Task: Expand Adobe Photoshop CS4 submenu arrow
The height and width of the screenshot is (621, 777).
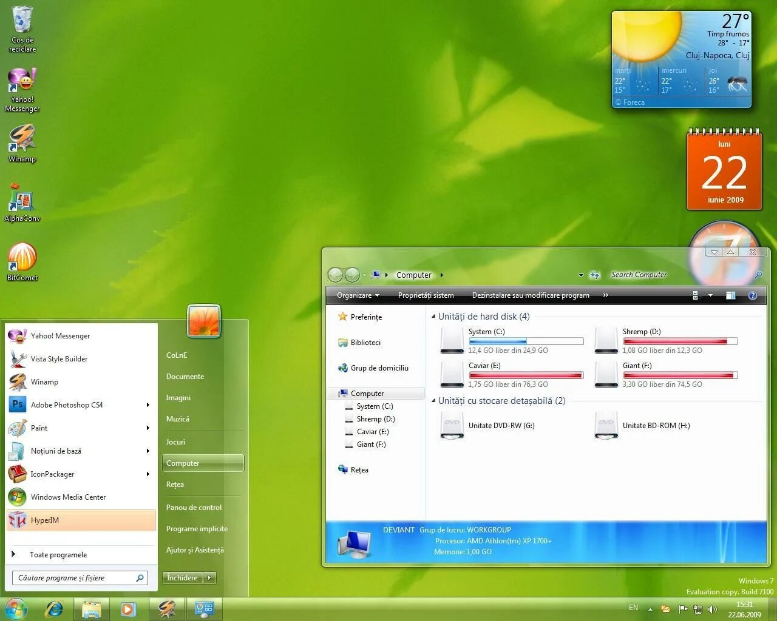Action: (148, 405)
